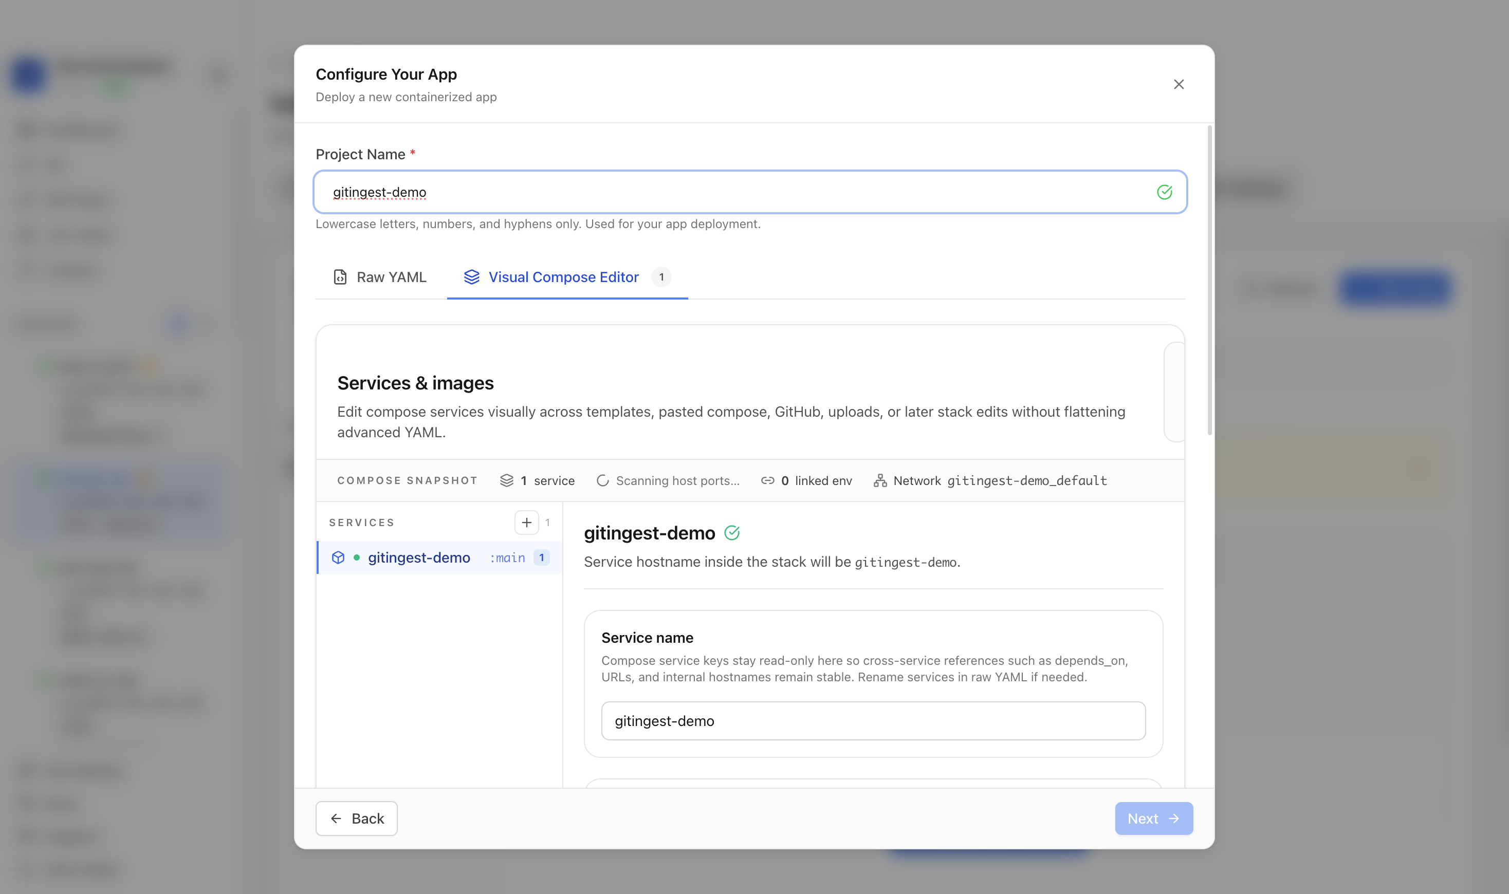Click the badge number 1 on the gitingest-demo row
The image size is (1509, 894).
coord(541,558)
